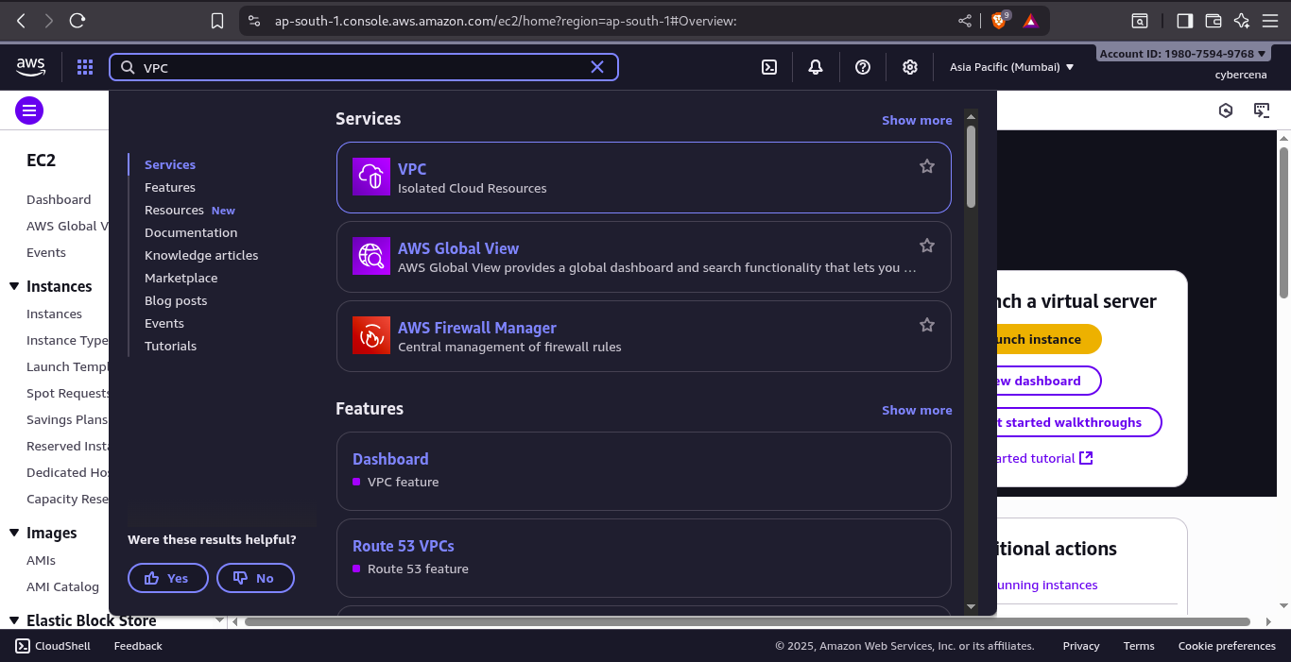The image size is (1291, 662).
Task: Open Cookie preferences in footer
Action: point(1227,646)
